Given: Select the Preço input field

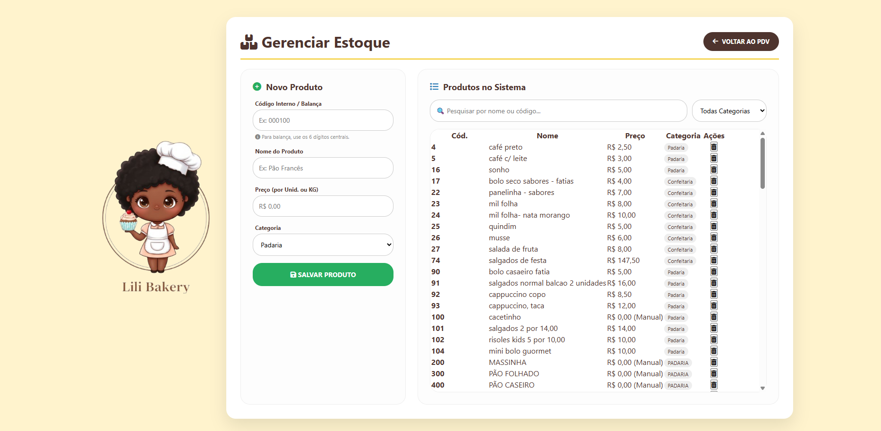Looking at the screenshot, I should 323,206.
